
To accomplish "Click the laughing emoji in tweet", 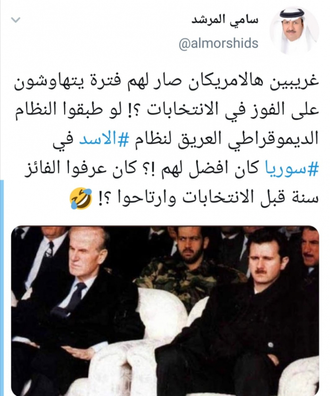I will click(x=81, y=199).
